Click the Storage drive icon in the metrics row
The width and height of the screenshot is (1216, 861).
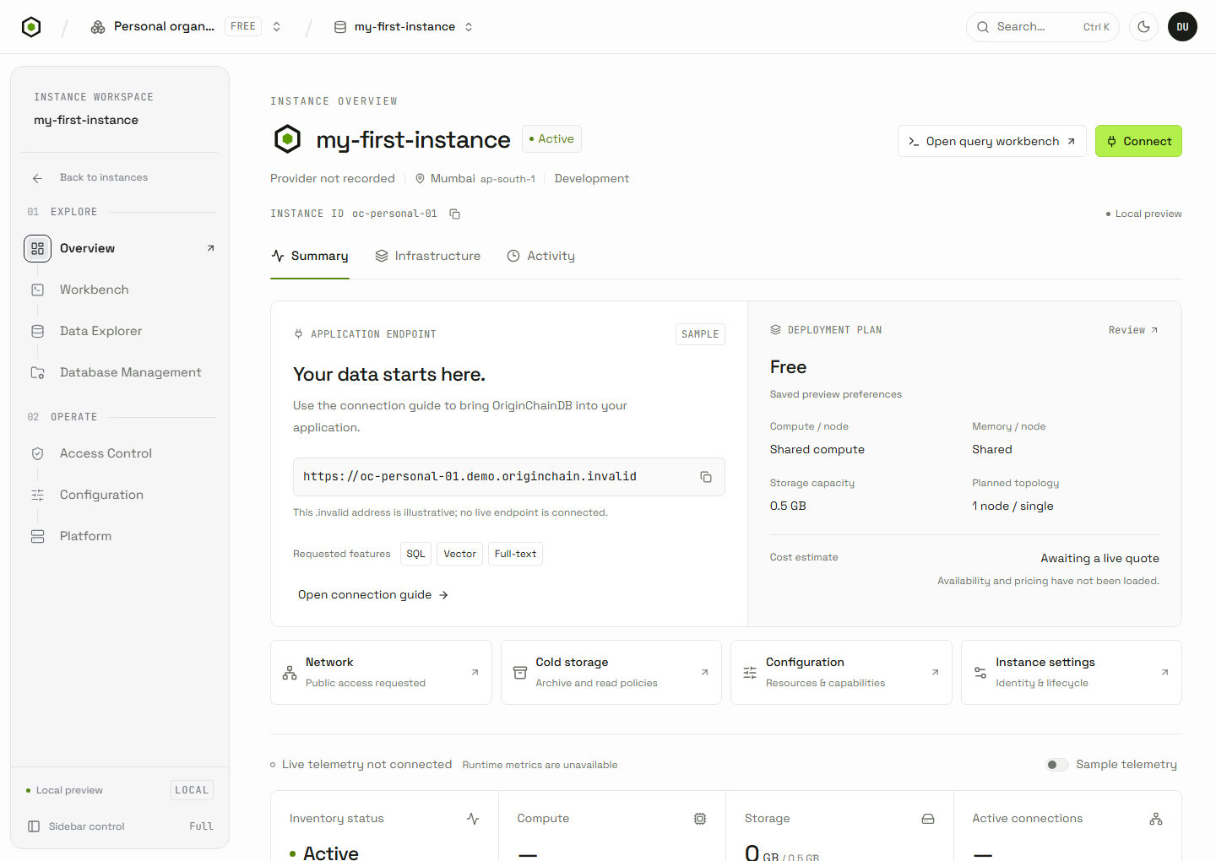928,819
